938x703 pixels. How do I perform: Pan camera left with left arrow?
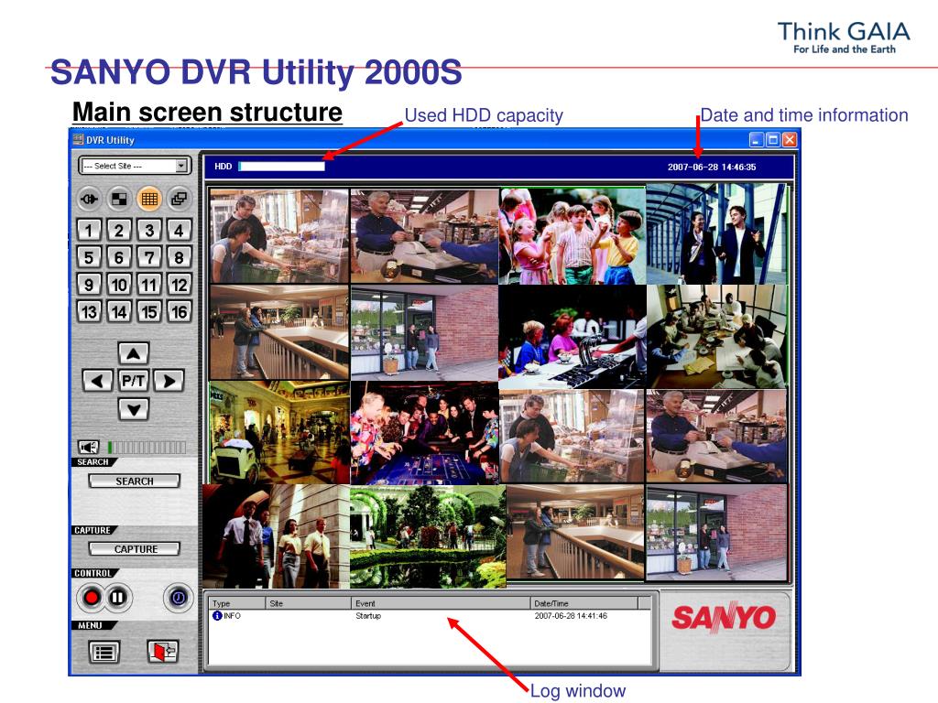(x=97, y=380)
